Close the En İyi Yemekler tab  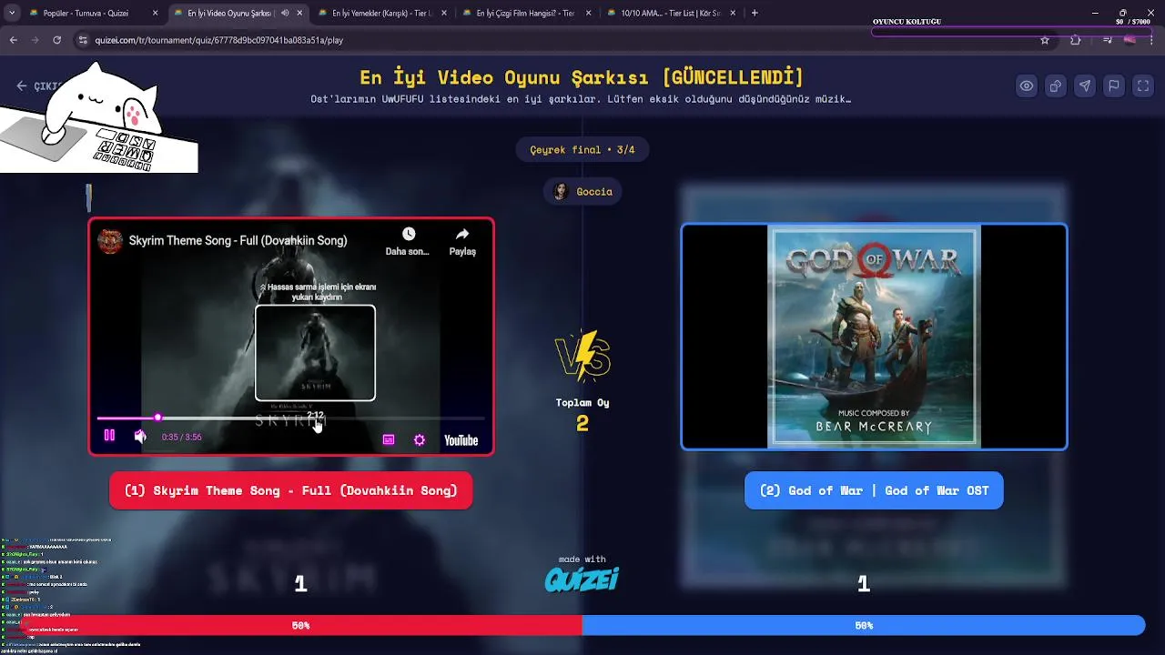[x=445, y=14]
